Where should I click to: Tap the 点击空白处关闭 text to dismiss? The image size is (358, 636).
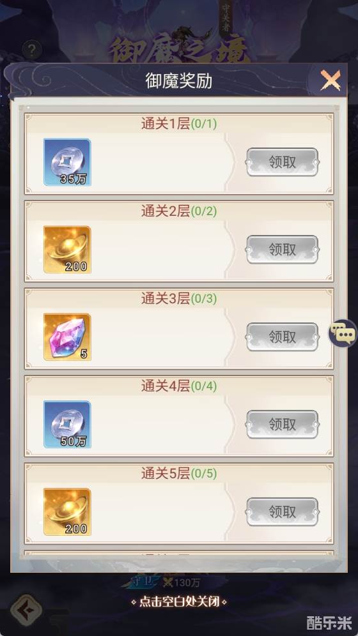tap(179, 602)
